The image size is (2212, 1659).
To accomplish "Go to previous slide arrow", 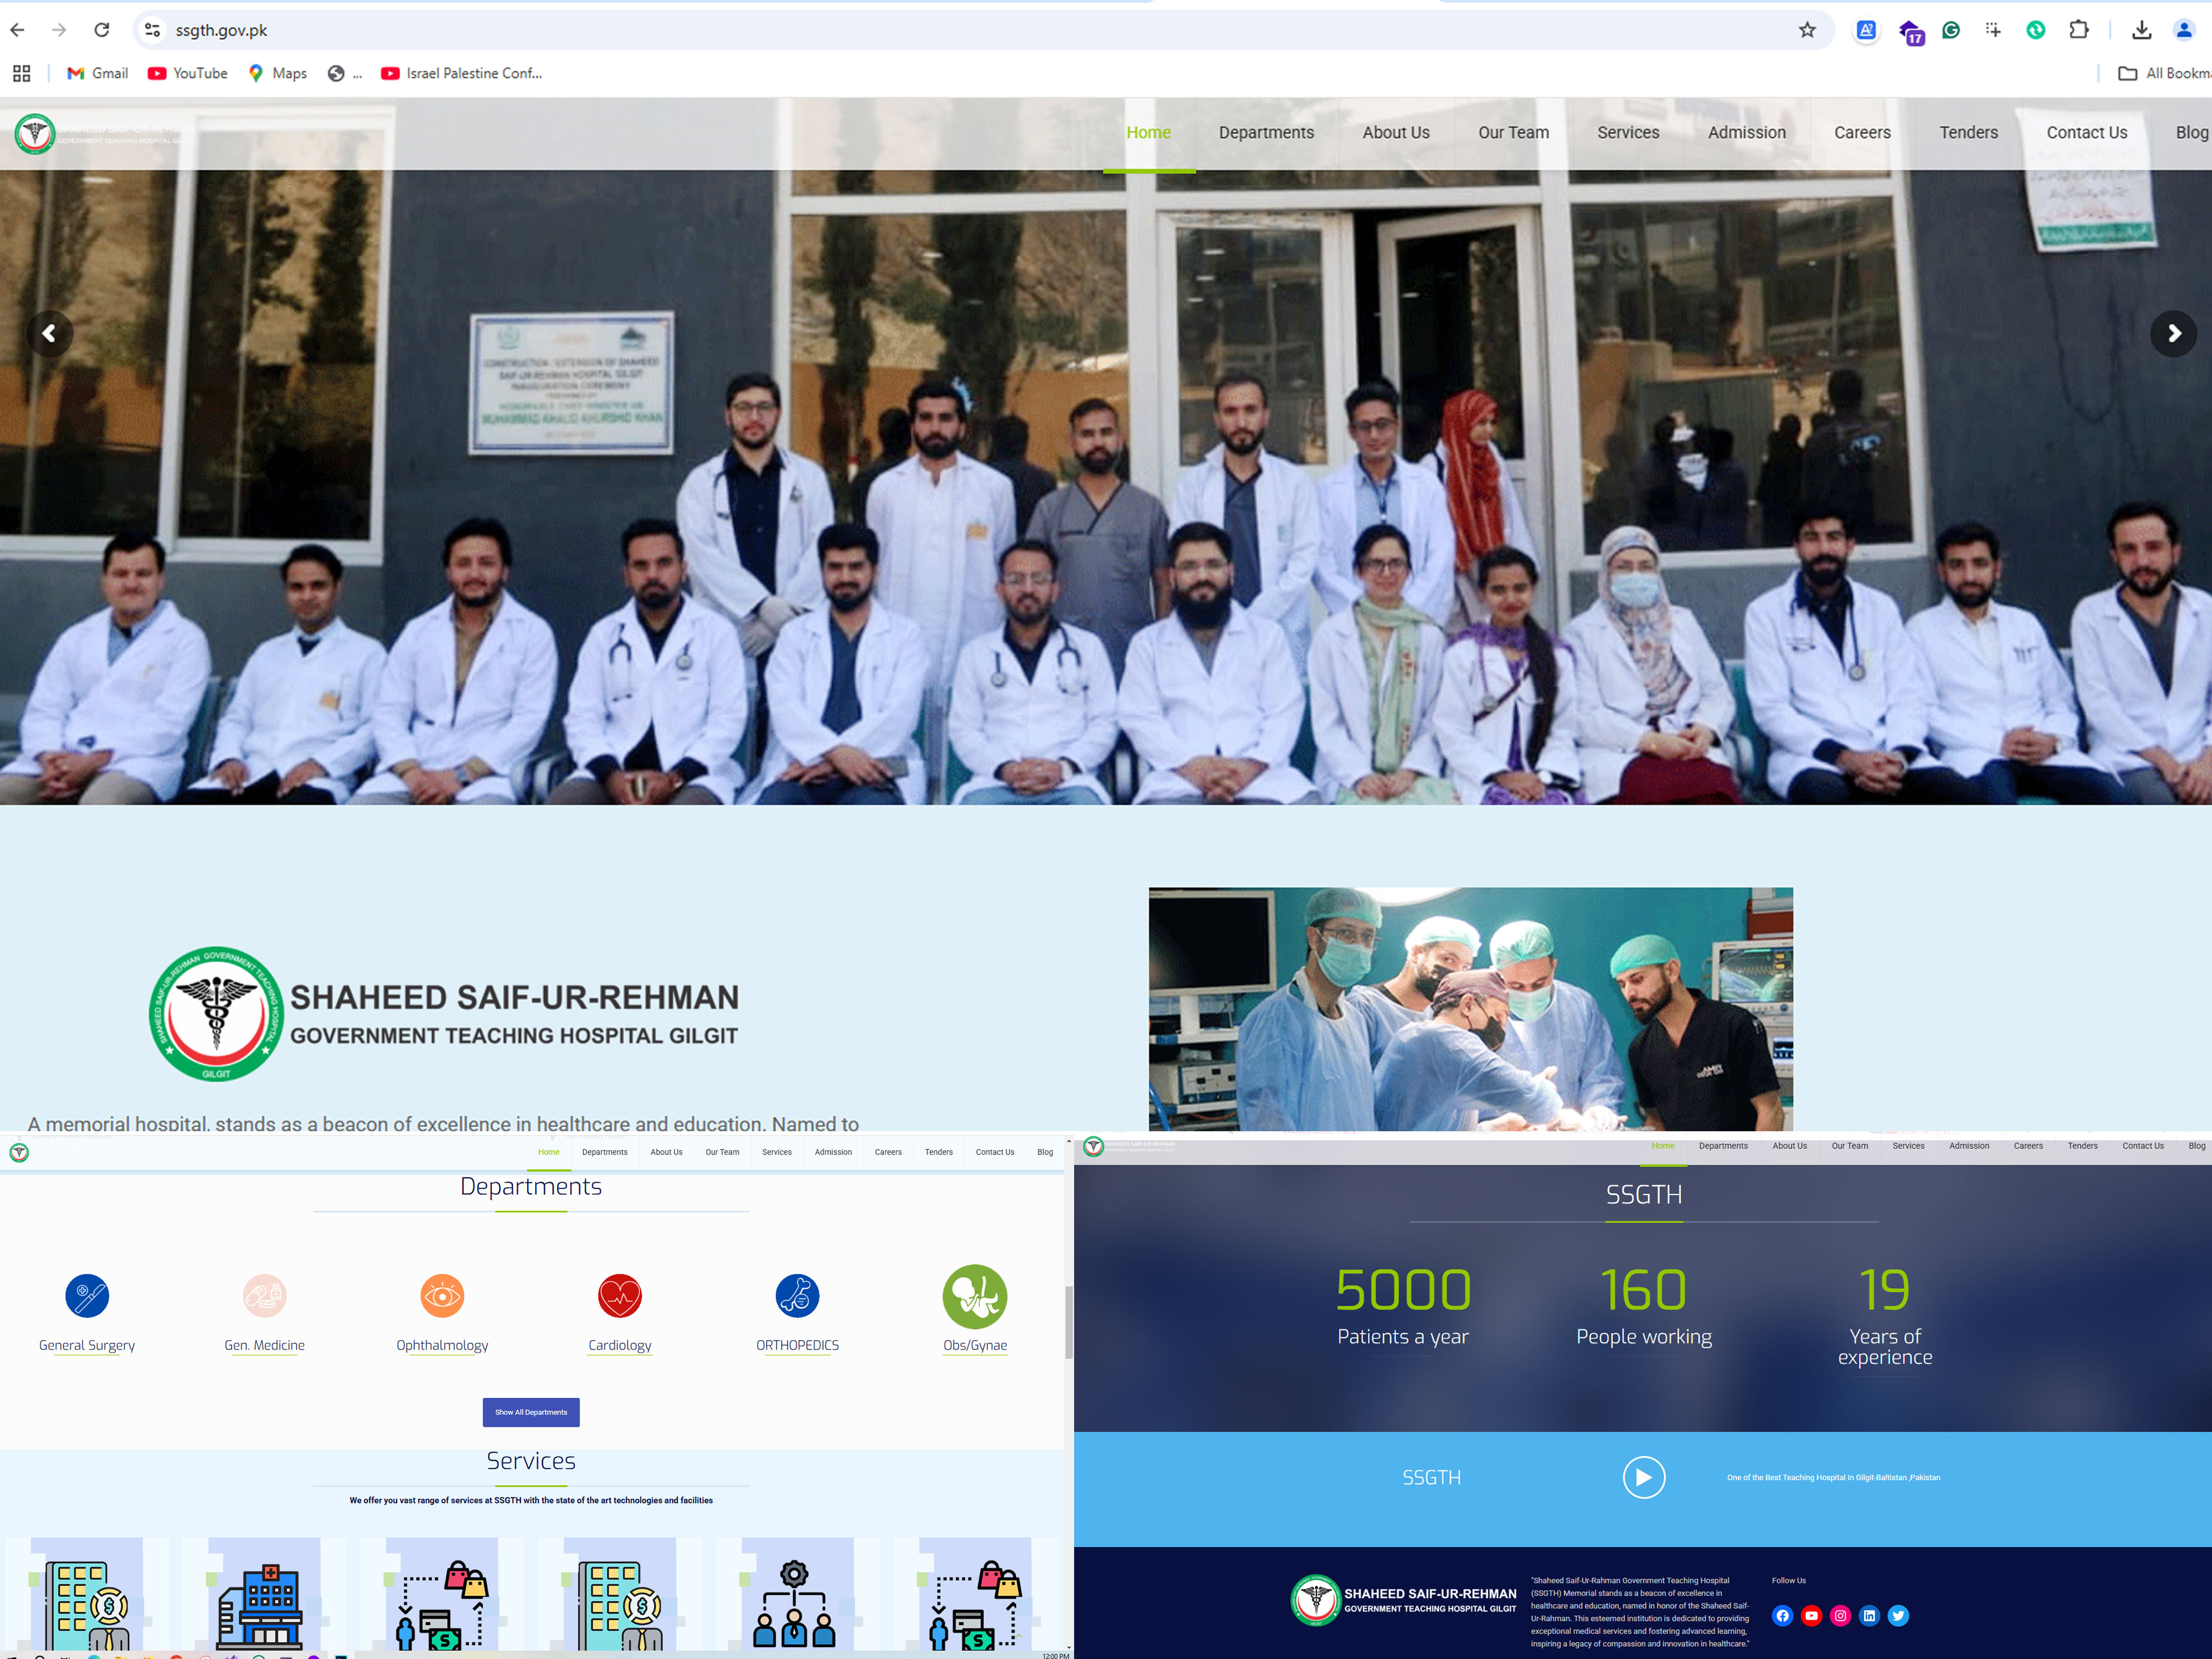I will coord(49,333).
